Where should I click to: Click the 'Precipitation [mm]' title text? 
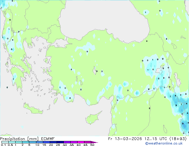click(19, 139)
